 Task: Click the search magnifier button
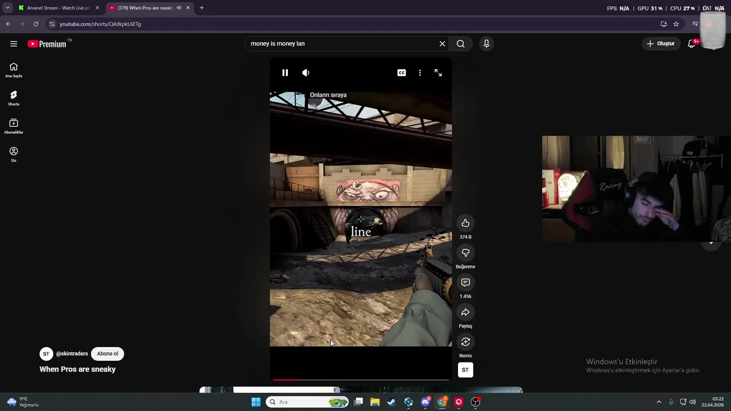pos(461,43)
